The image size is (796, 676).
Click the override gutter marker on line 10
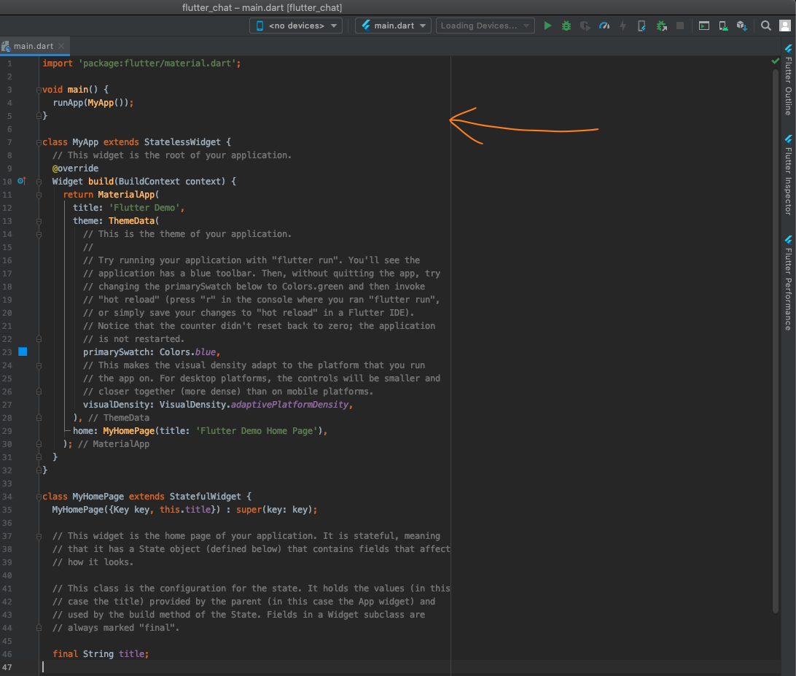21,181
